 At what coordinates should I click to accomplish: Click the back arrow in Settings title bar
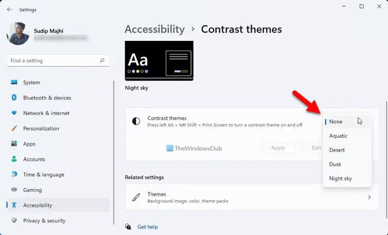[9, 9]
